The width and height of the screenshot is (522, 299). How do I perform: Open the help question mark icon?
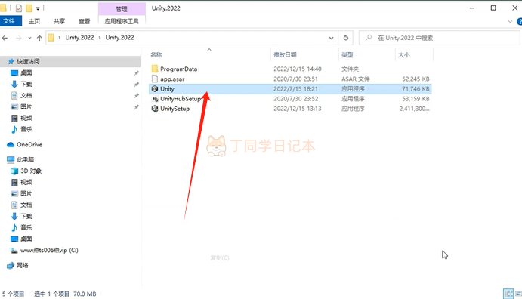(519, 22)
